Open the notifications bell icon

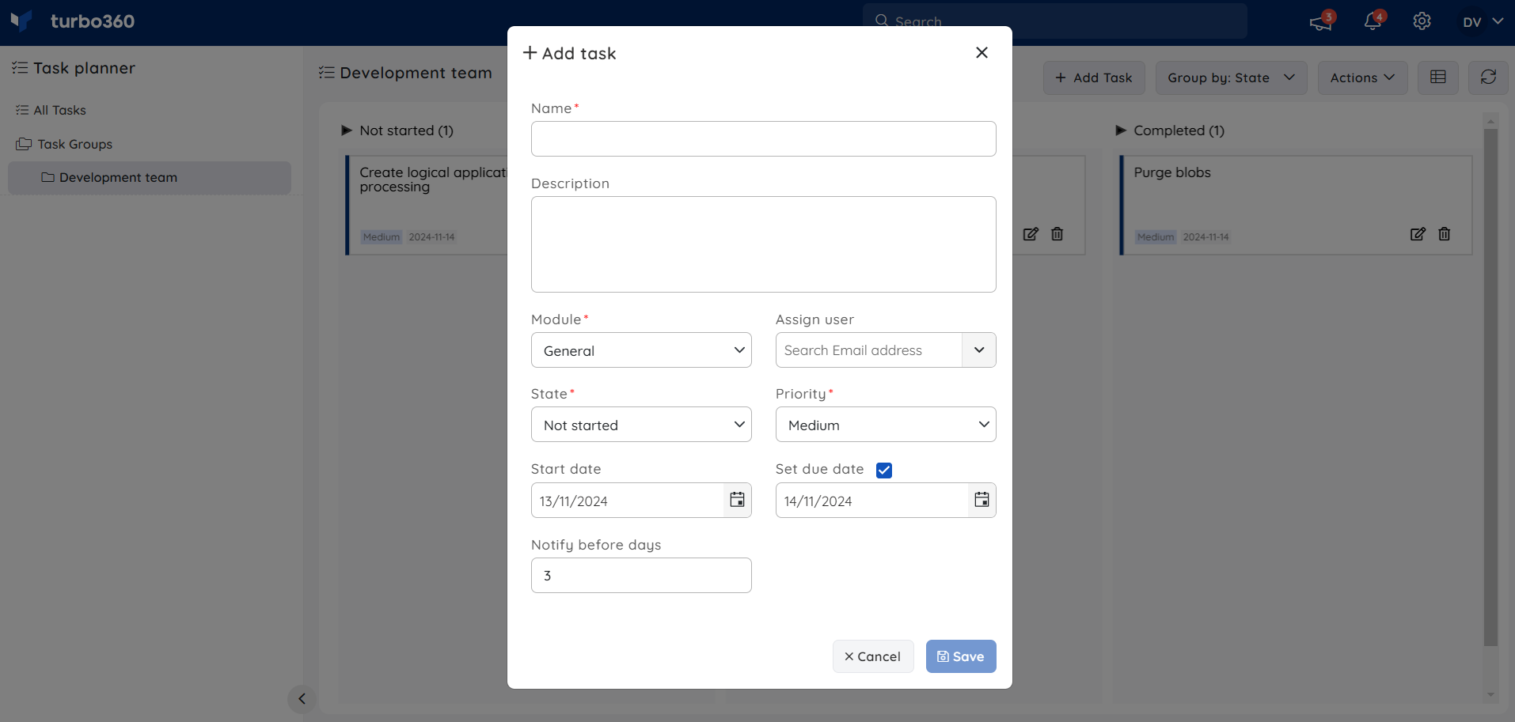[1373, 21]
